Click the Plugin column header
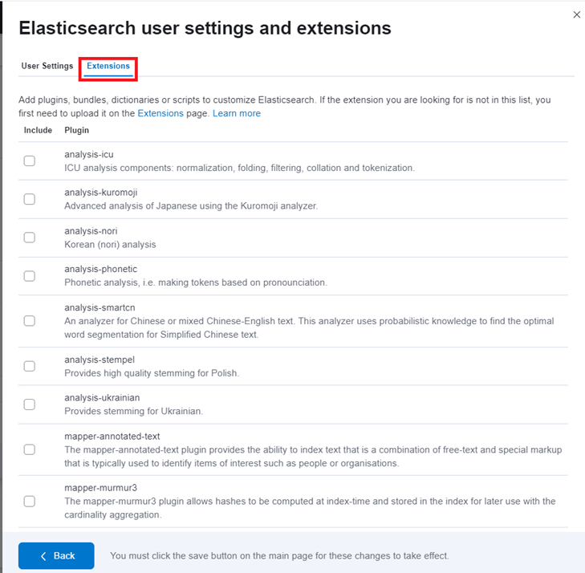Screen dimensions: 585x573 click(77, 130)
